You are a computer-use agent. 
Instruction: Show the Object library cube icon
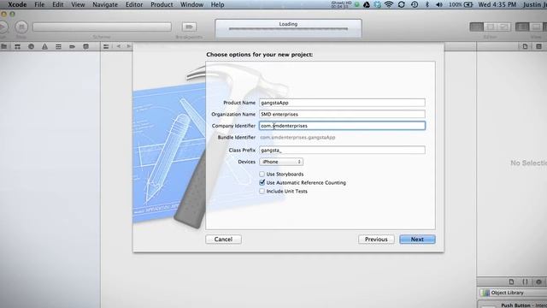tap(539, 281)
